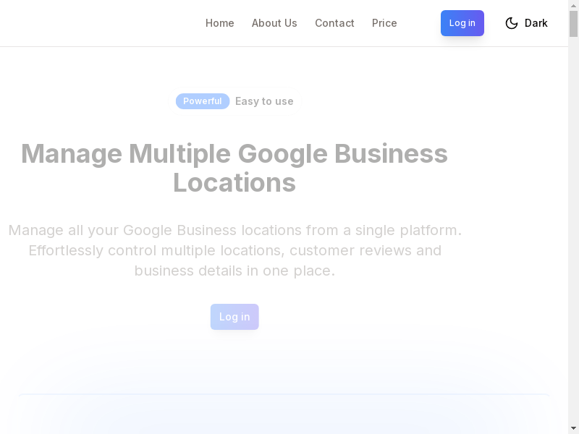Screen dimensions: 579x434
Task: Click the heading line 'Manage Multiple Google Business'
Action: 234,153
